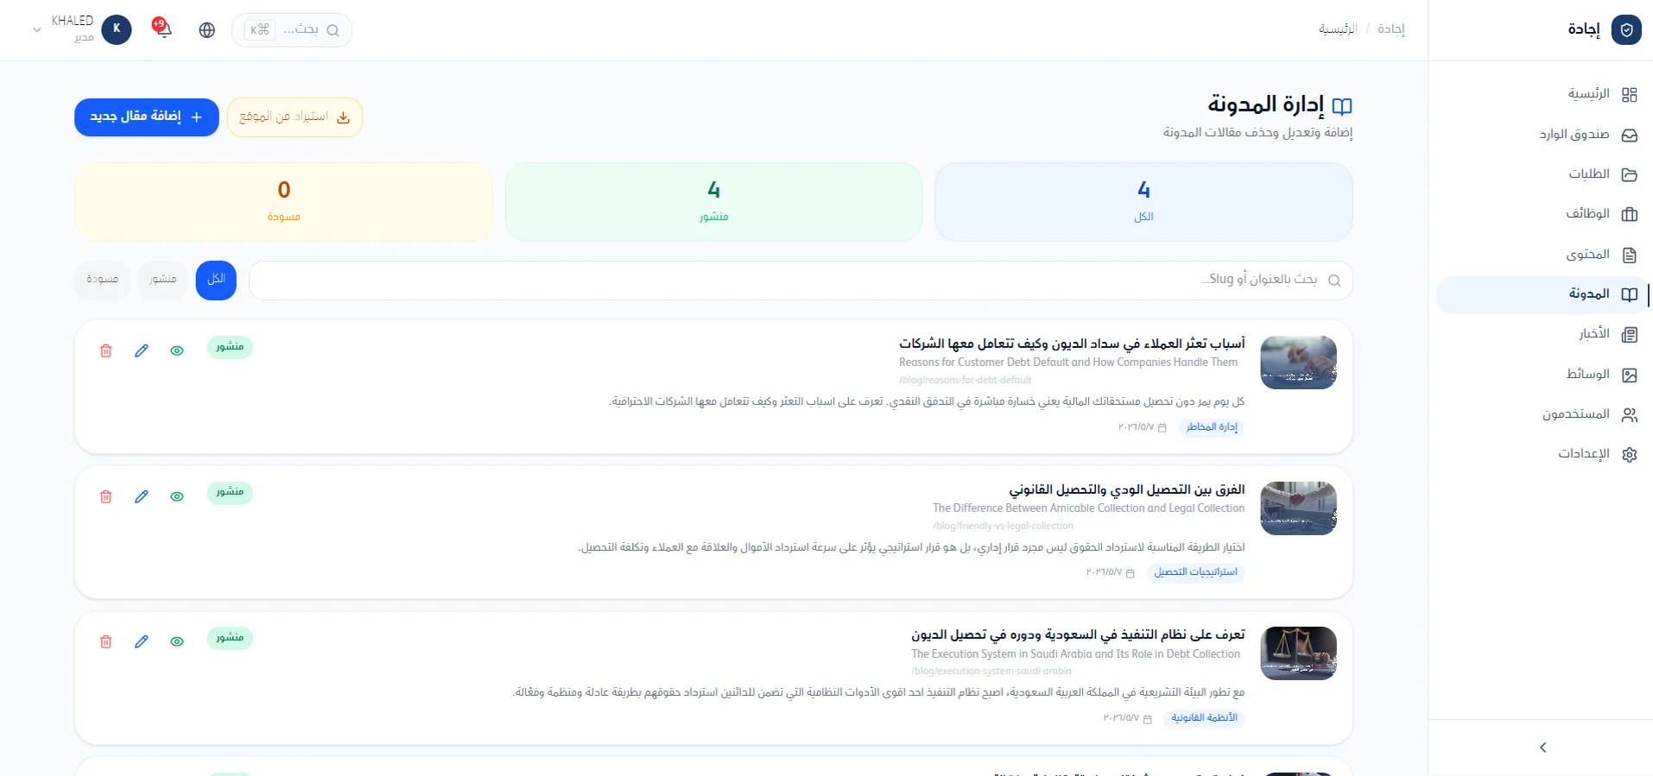Viewport: 1653px width, 776px height.
Task: Click منشور badge on نظام التنفيذ article
Action: pyautogui.click(x=230, y=638)
